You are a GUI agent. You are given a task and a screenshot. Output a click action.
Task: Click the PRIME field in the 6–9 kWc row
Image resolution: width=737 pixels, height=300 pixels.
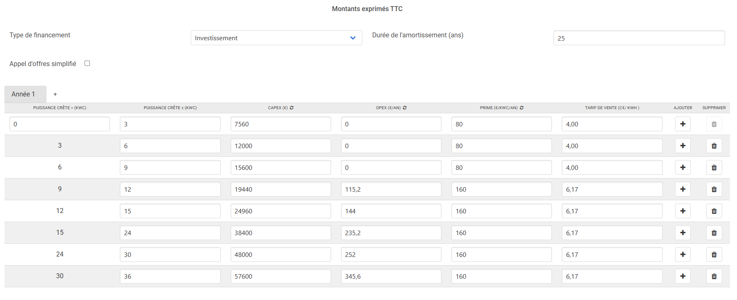tap(501, 167)
